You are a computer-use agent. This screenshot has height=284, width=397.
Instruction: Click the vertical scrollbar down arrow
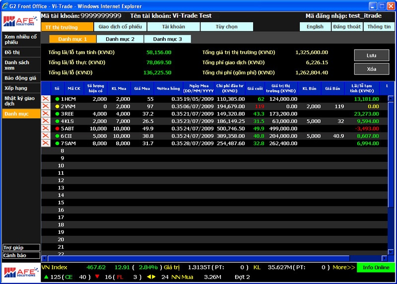(x=391, y=252)
